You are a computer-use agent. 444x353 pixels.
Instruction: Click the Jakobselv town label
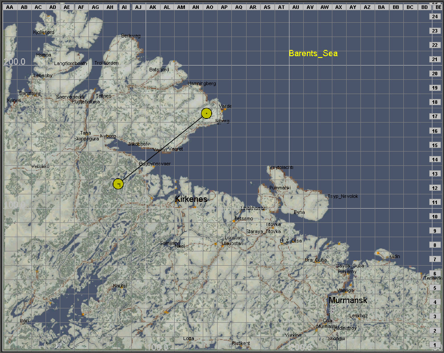point(138,144)
